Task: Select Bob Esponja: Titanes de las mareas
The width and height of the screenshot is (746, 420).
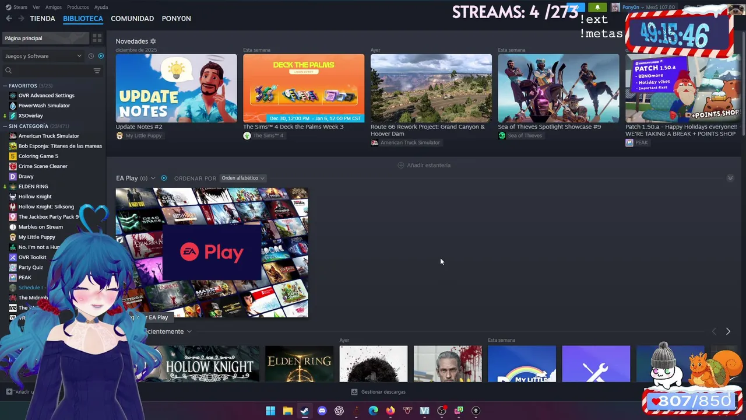Action: point(60,146)
